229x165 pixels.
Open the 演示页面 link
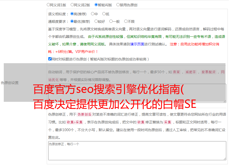click(x=137, y=44)
